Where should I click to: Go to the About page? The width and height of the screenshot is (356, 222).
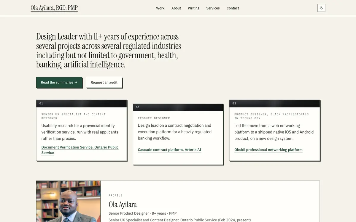pos(176,8)
